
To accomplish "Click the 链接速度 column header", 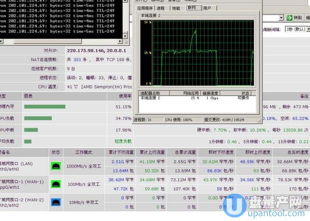I will point(210,93).
